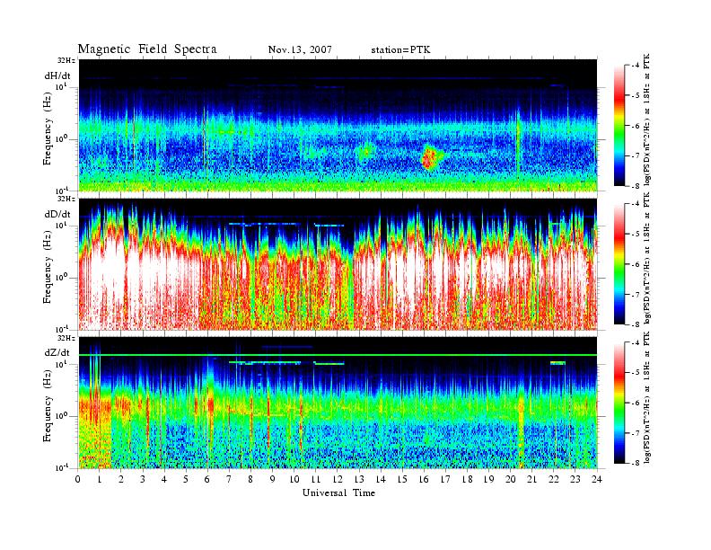Click hour label "12" on time axis
The image size is (711, 550).
click(338, 479)
